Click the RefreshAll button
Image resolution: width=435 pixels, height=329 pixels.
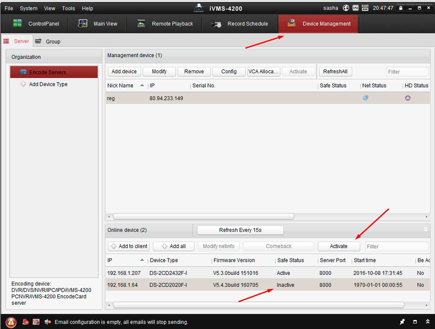pos(335,72)
